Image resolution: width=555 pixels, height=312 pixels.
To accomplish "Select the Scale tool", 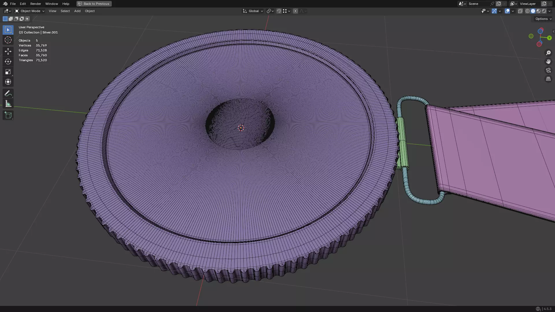I will tap(8, 72).
